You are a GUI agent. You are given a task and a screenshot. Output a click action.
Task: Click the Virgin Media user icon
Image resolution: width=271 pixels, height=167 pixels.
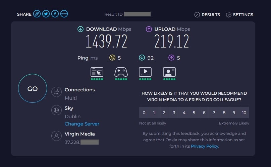[x=56, y=136]
